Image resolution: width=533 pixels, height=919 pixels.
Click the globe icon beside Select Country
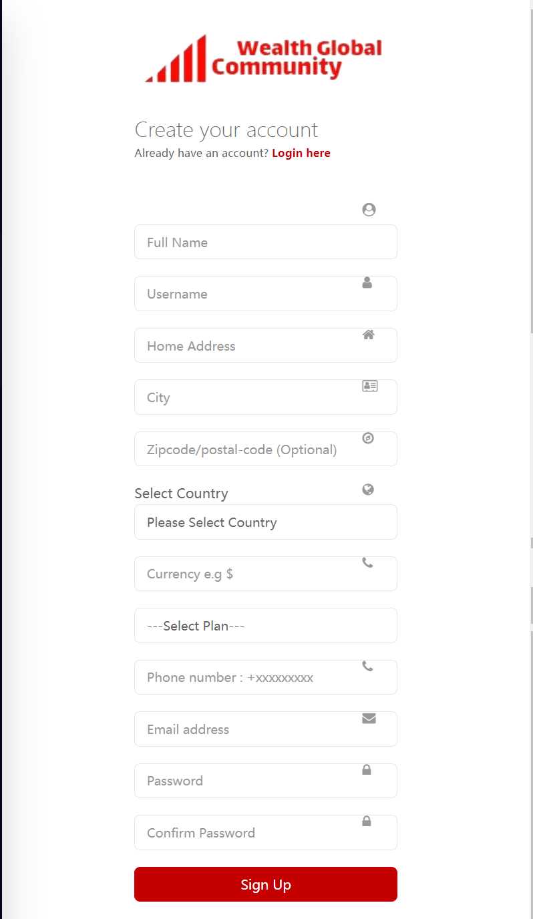click(368, 490)
